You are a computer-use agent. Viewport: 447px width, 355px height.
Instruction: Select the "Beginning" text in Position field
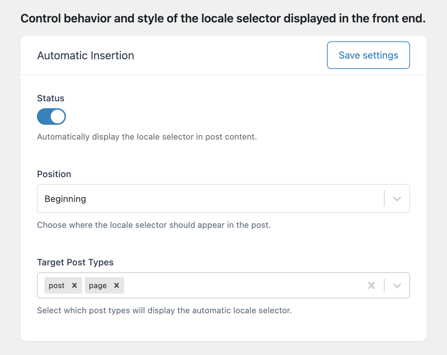coord(65,199)
